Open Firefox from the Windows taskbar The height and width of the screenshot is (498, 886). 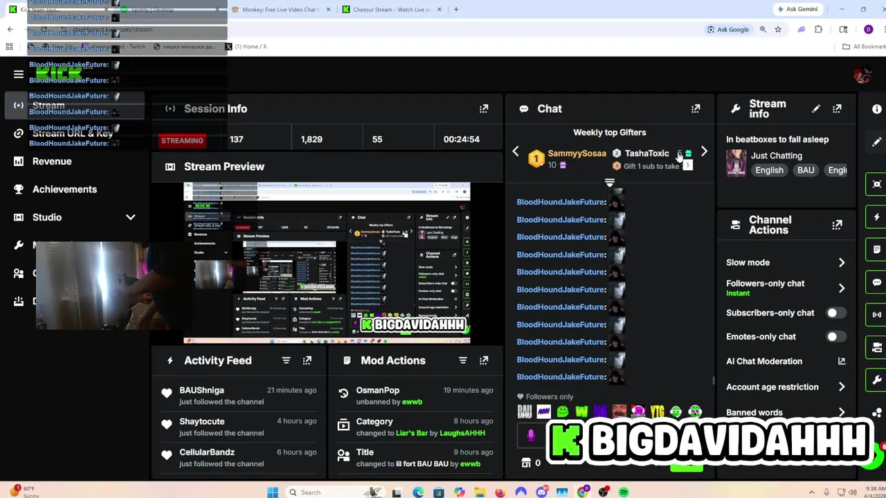point(500,492)
